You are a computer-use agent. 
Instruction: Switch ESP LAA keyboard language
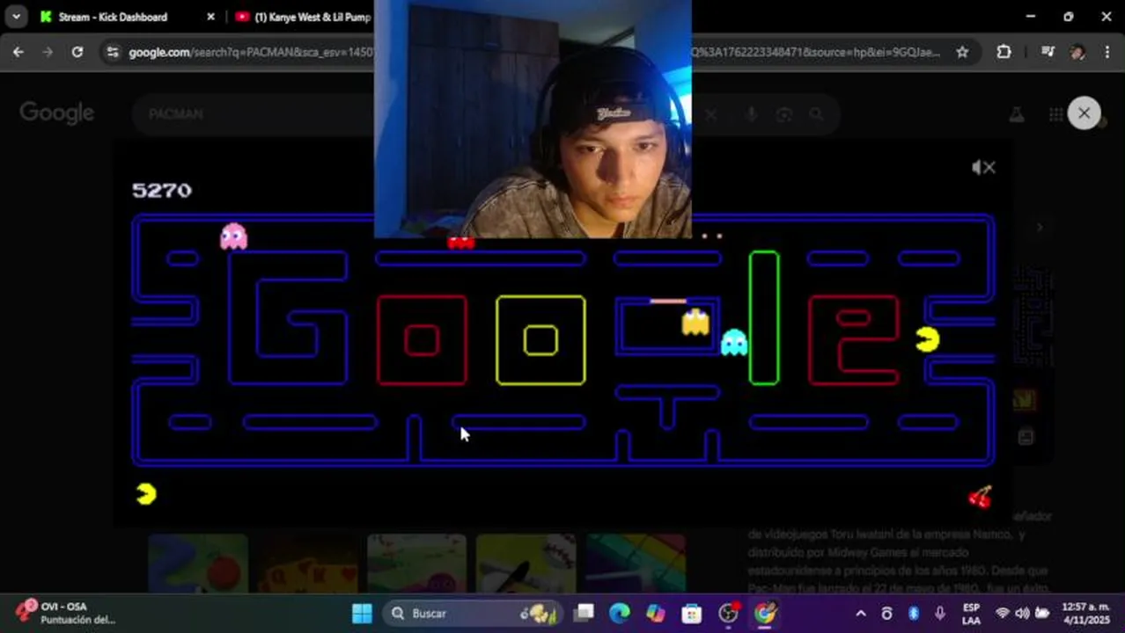971,613
